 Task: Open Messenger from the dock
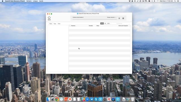point(87,99)
